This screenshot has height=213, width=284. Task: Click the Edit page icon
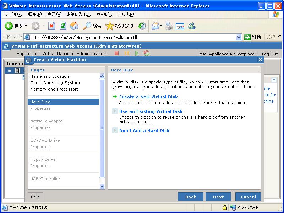[x=180, y=26]
